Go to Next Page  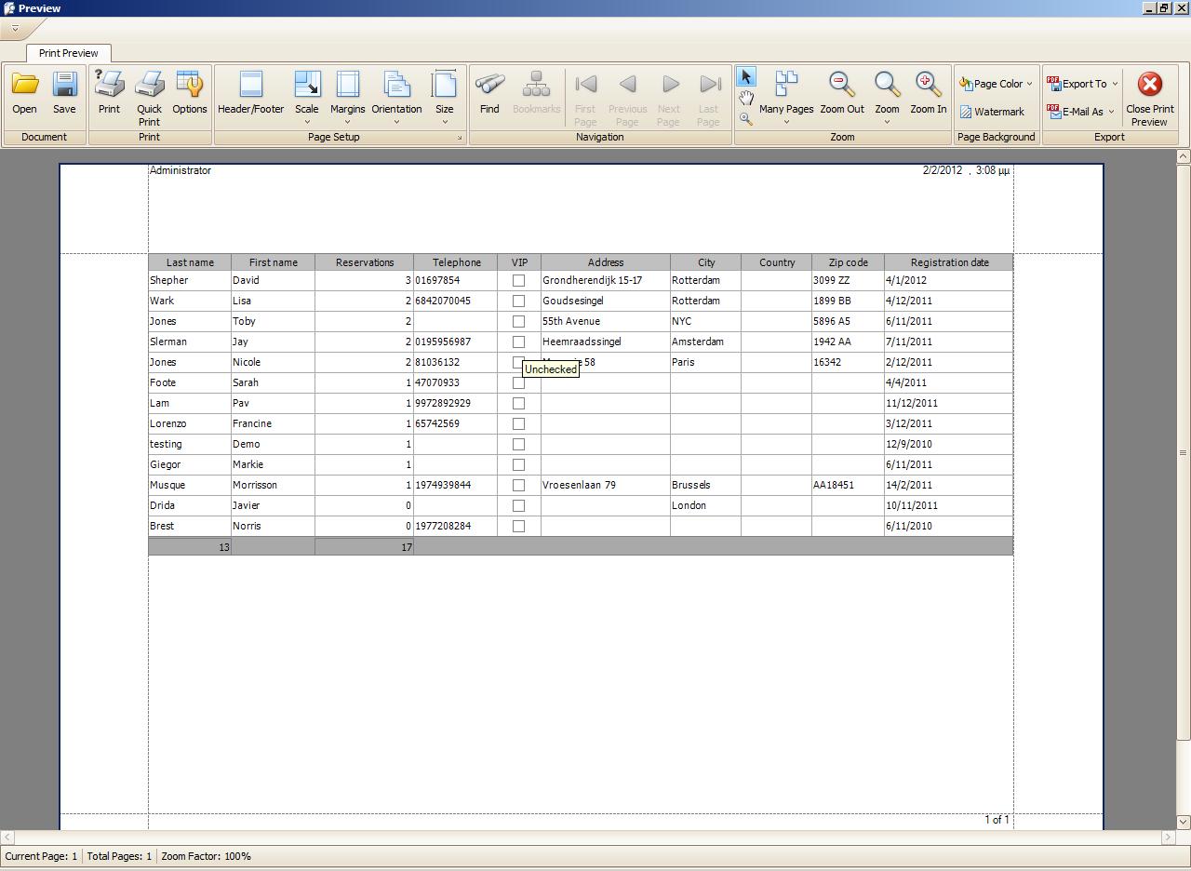pyautogui.click(x=669, y=84)
